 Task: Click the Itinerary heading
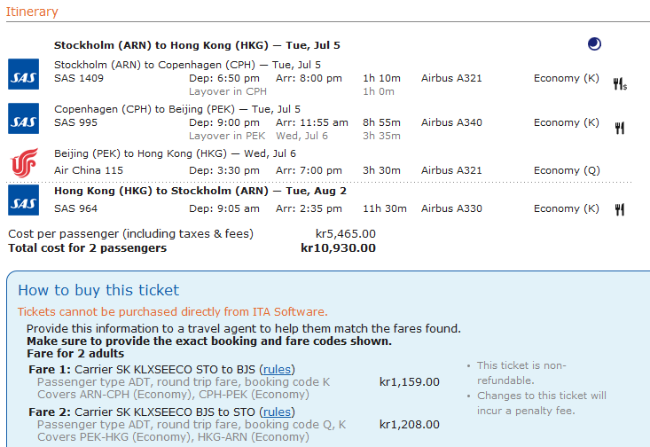(x=32, y=12)
